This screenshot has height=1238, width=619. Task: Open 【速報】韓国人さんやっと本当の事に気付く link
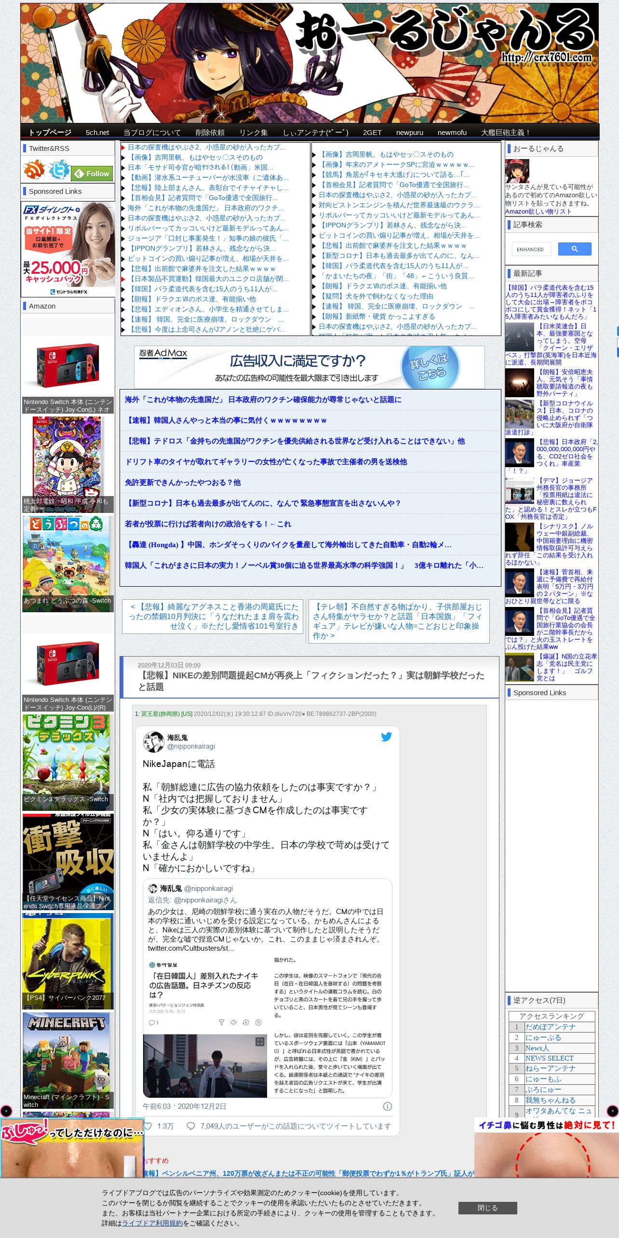click(x=226, y=420)
